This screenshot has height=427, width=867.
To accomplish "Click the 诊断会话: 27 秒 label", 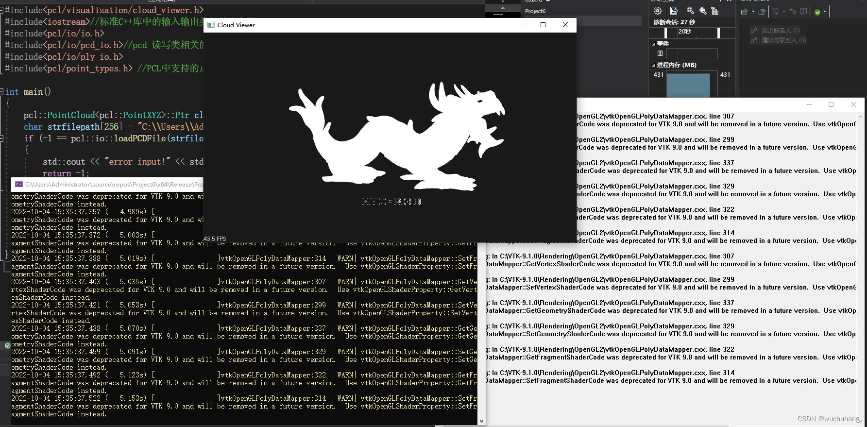I will 674,22.
